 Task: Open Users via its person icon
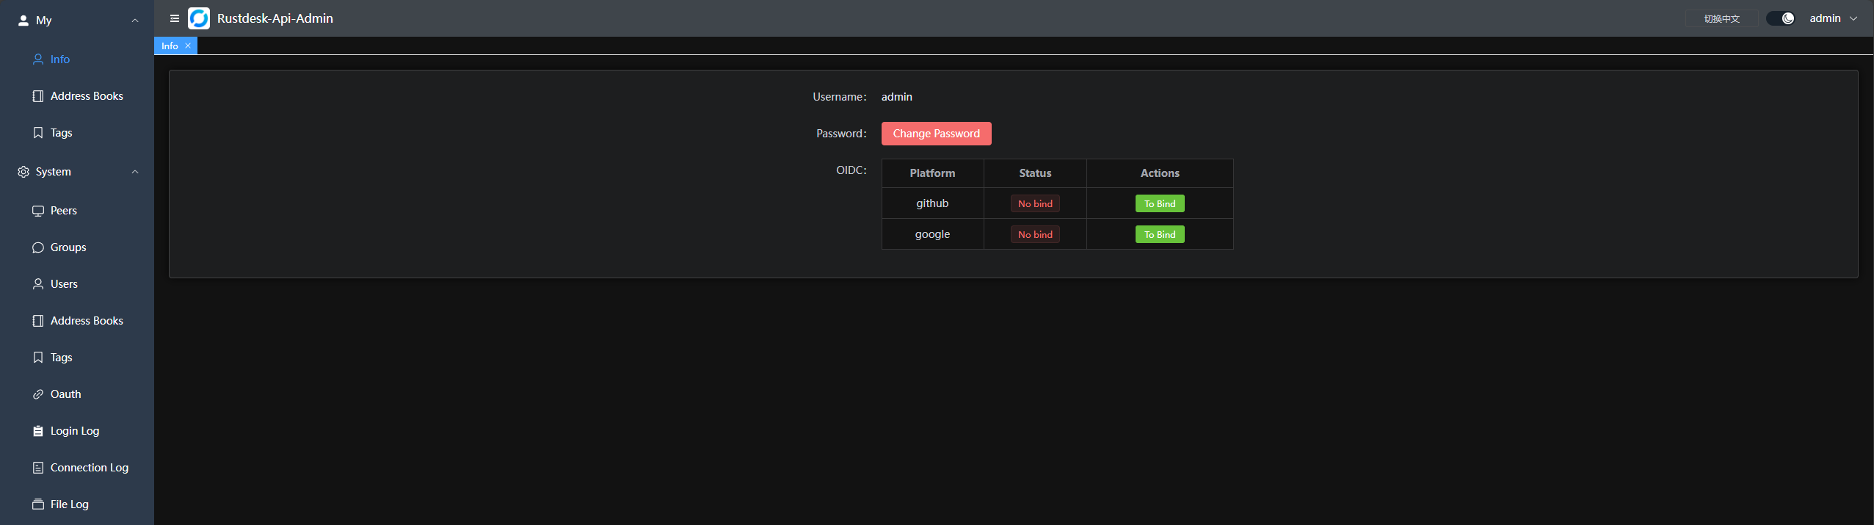point(38,284)
